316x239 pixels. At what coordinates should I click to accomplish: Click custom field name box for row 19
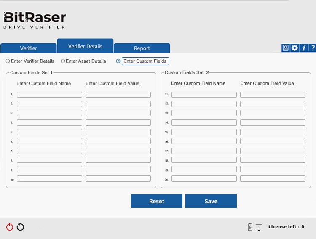pos(204,169)
